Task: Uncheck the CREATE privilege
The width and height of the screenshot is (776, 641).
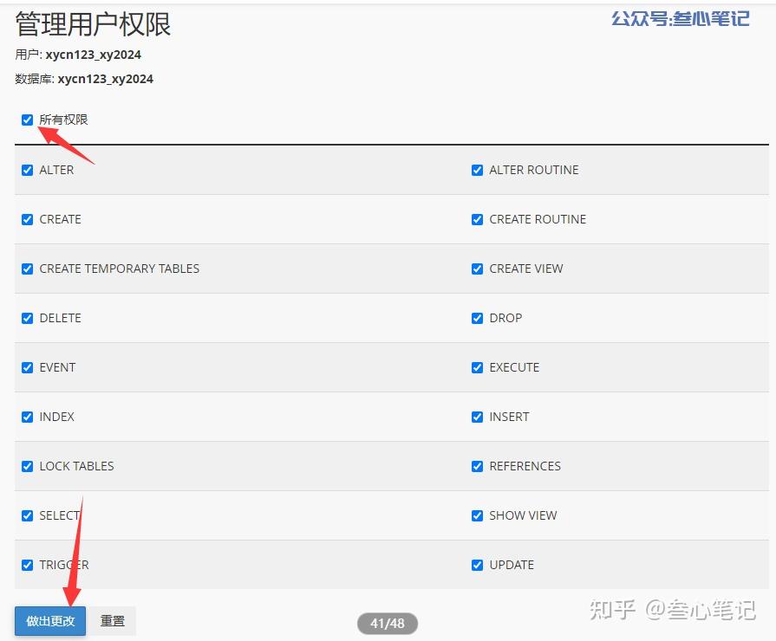Action: (x=27, y=219)
